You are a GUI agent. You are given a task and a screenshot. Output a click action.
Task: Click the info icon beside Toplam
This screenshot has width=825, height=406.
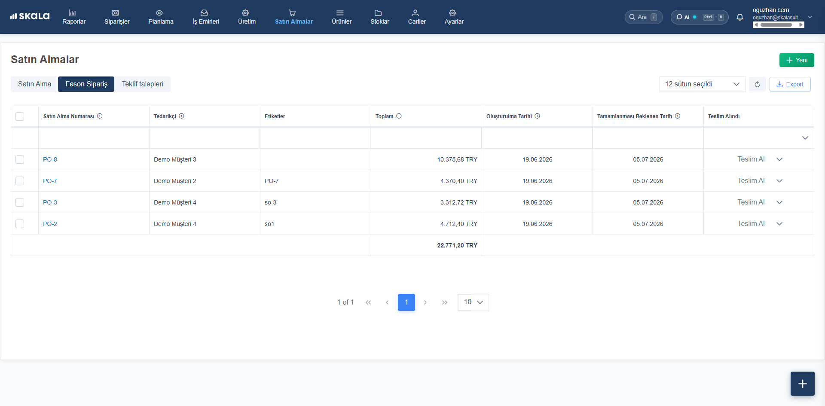(x=399, y=116)
